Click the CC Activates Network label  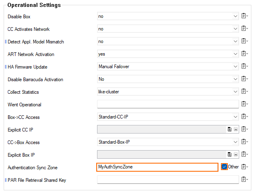click(x=28, y=29)
